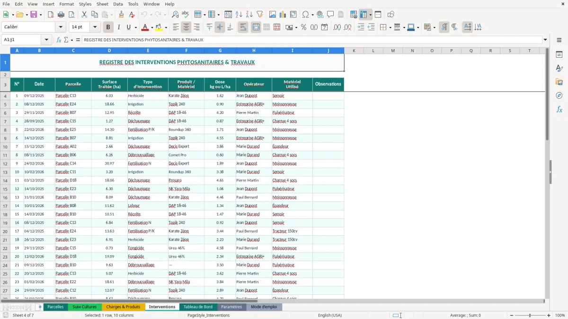The image size is (568, 319).
Task: Open sidebar Gallery icon
Action: 559,82
